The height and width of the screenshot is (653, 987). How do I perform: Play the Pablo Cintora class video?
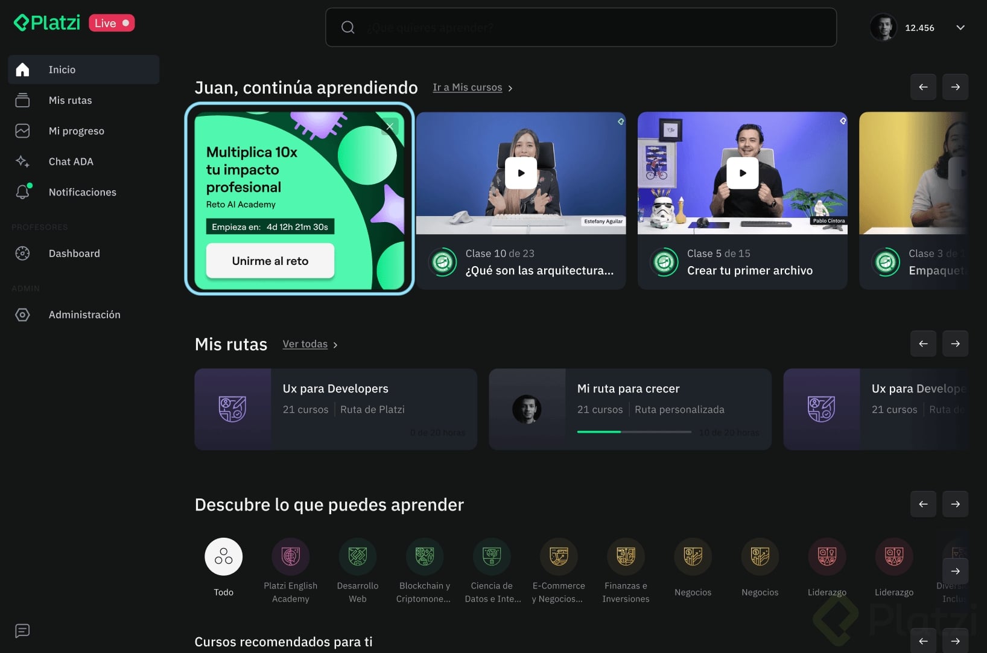coord(743,173)
